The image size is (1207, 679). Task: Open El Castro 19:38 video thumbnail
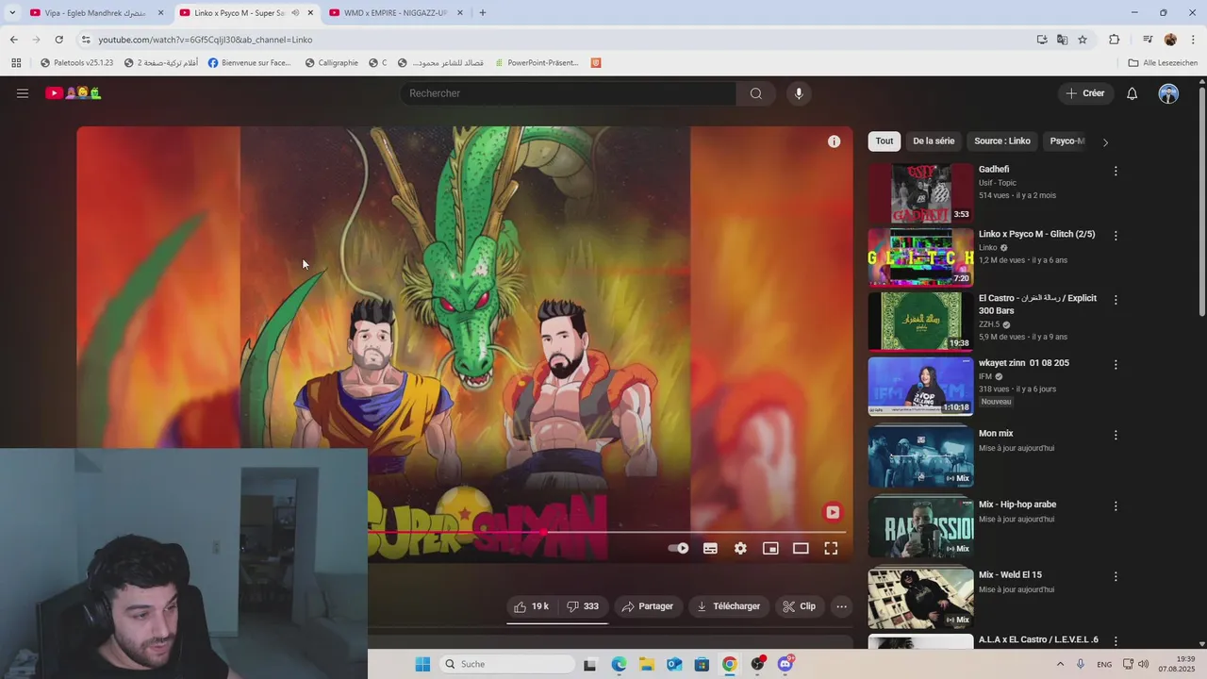pos(920,322)
